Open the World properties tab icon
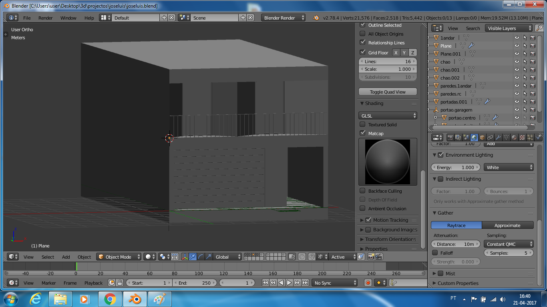 (x=474, y=138)
